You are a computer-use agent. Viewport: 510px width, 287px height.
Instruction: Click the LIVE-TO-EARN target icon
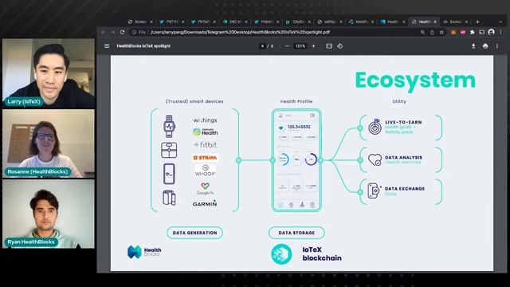click(375, 127)
